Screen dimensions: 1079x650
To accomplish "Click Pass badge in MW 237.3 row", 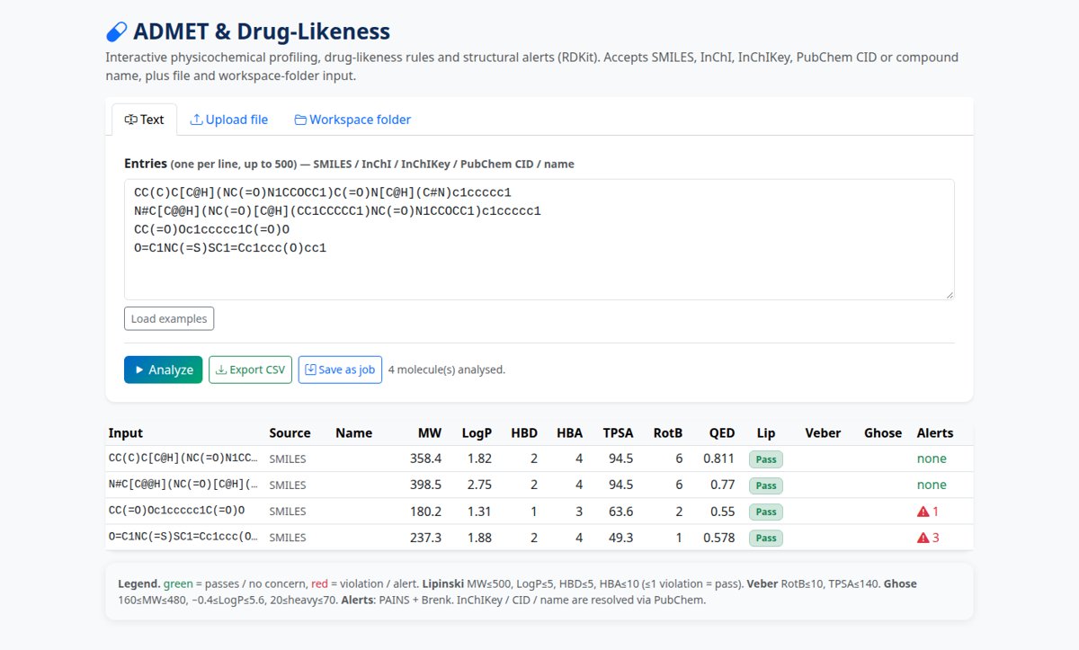I will pos(766,539).
